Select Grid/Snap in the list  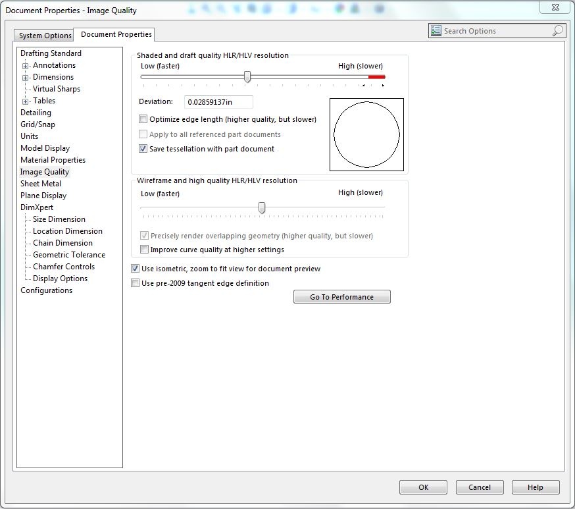[37, 124]
